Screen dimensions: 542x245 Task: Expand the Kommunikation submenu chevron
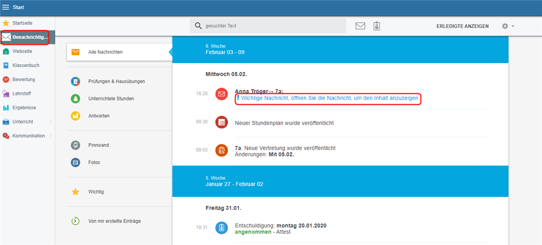pos(51,136)
